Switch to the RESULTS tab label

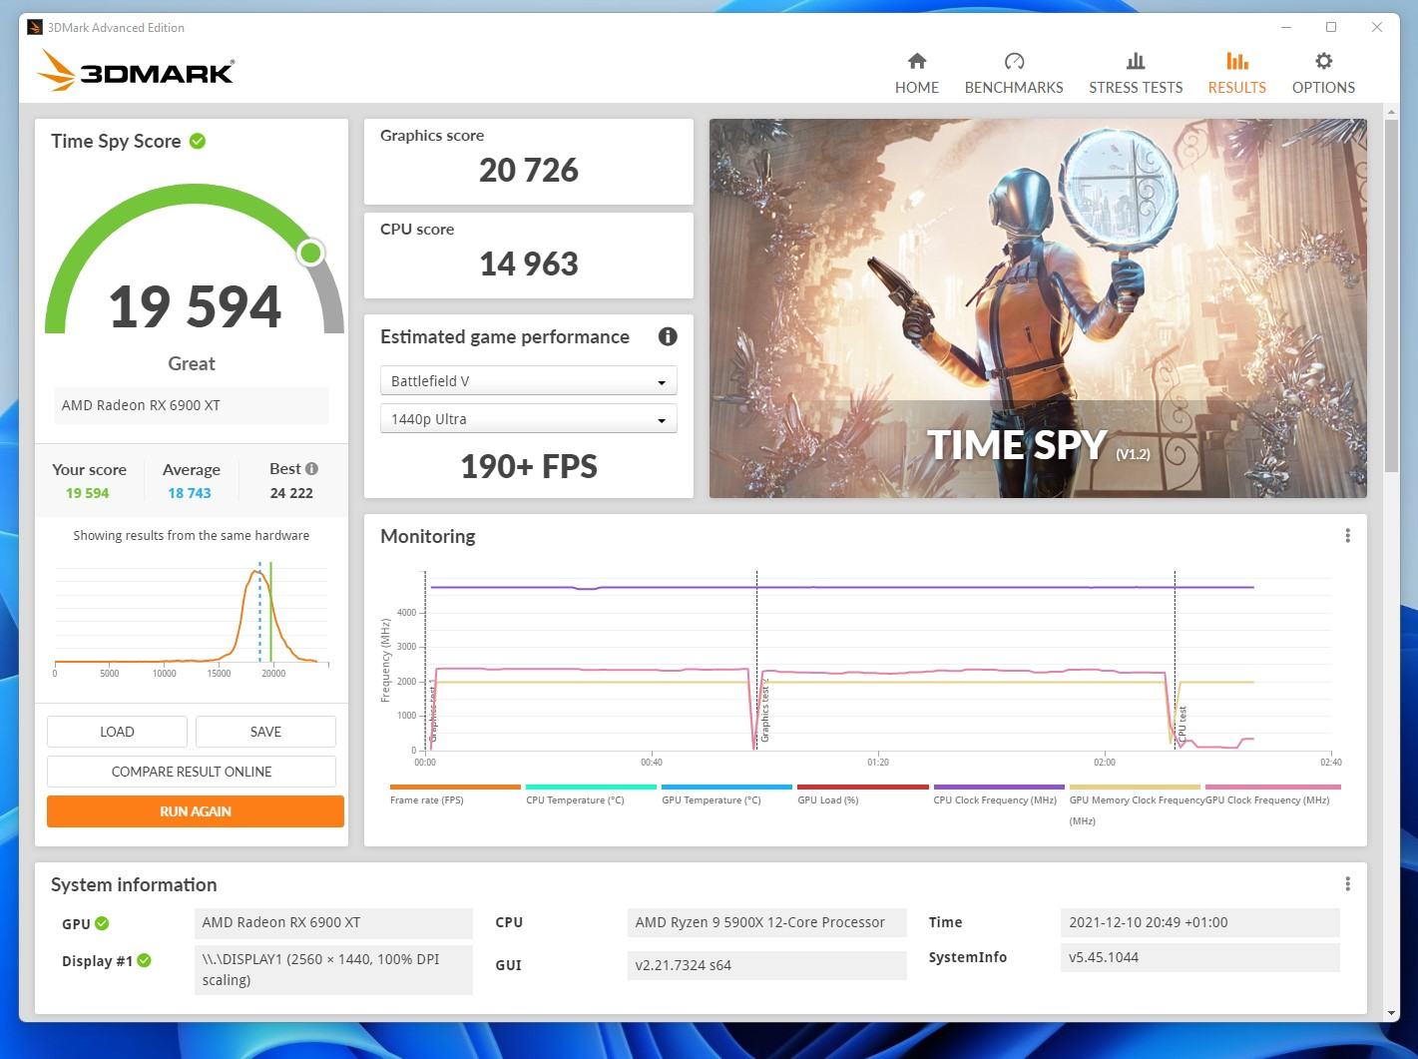(1237, 87)
